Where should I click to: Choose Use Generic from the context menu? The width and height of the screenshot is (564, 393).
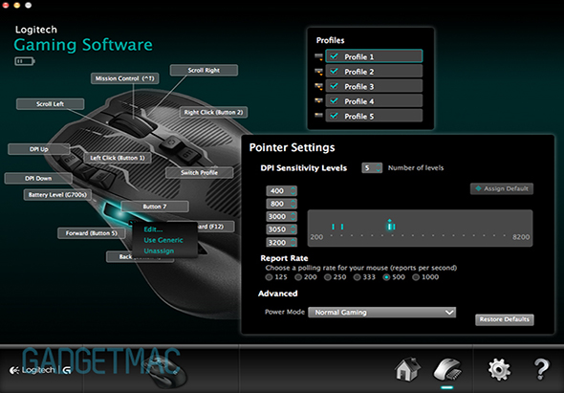(x=163, y=240)
